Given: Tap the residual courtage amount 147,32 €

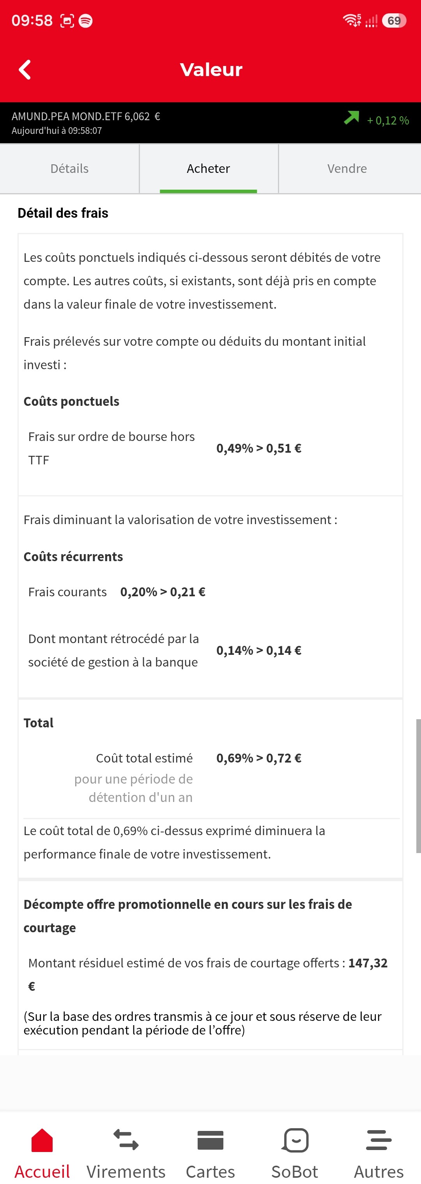Looking at the screenshot, I should [x=208, y=974].
